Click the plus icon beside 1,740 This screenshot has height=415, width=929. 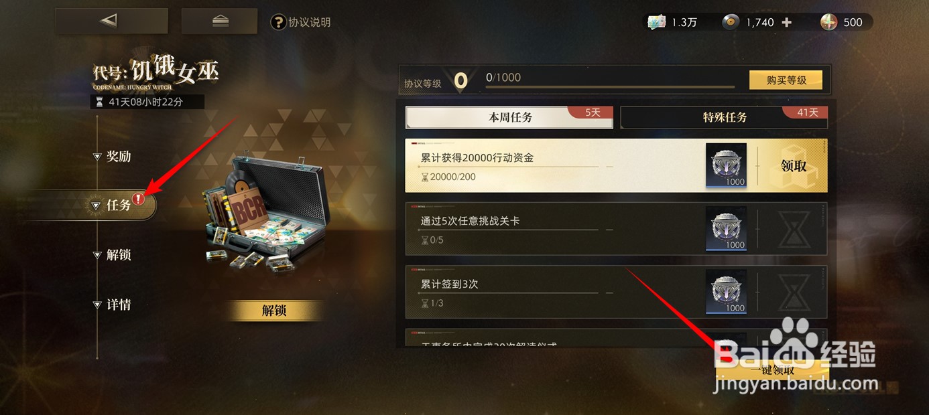(787, 22)
